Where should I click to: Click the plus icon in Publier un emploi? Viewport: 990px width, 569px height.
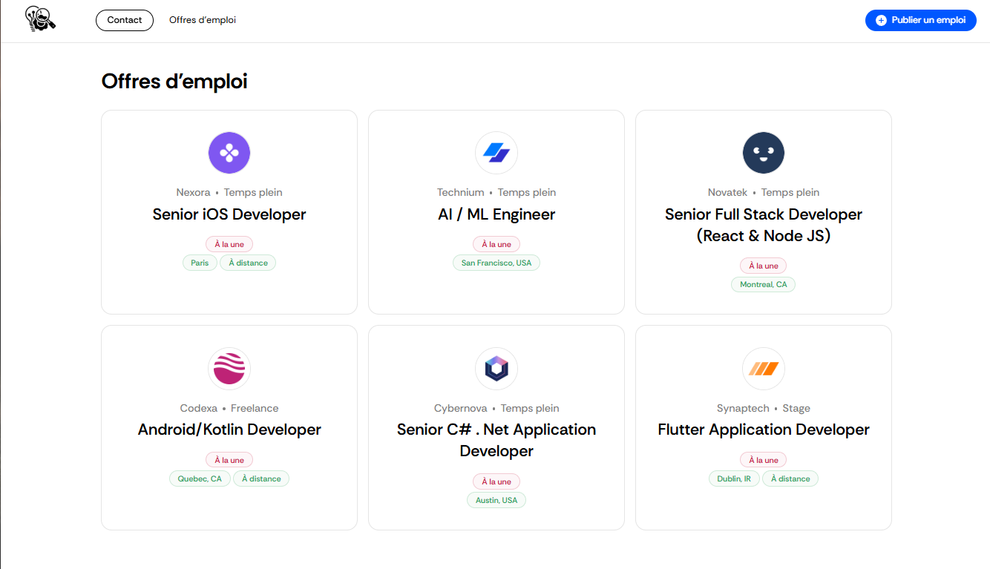click(881, 21)
